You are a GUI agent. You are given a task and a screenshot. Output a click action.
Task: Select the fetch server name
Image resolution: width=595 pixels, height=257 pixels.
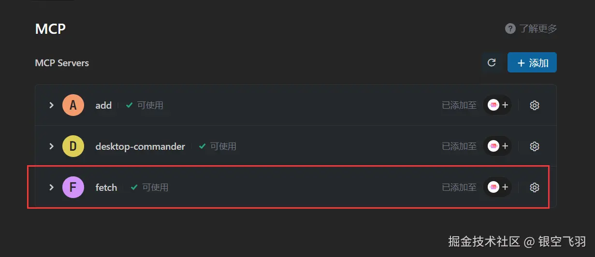(106, 187)
